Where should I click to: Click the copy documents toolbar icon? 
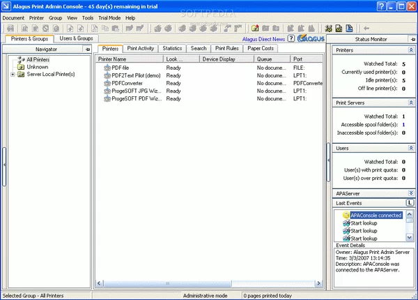(x=105, y=28)
